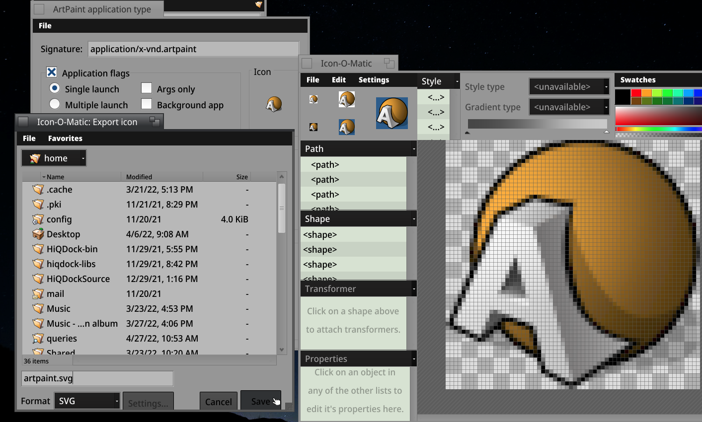
Task: Pick the red color swatch
Action: coord(636,93)
